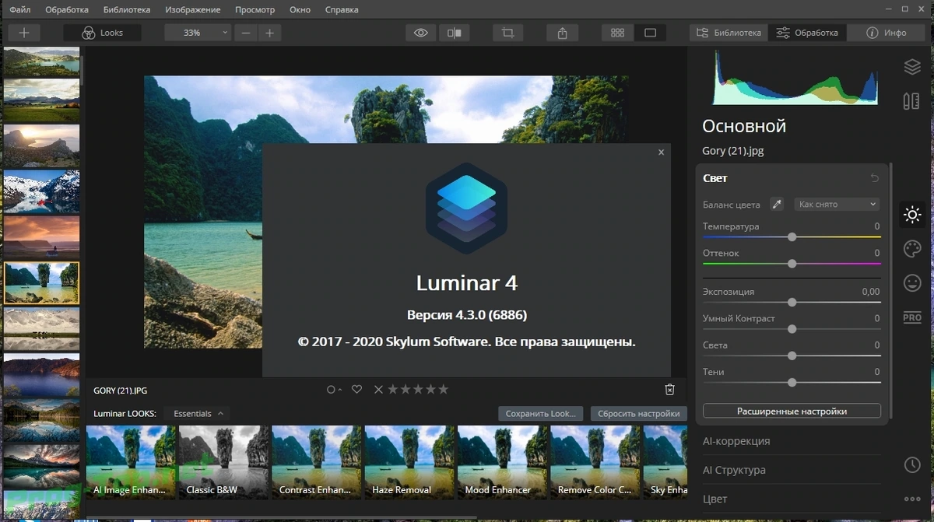Apply the AI Image Enhancer look
Image resolution: width=934 pixels, height=522 pixels.
[x=131, y=462]
